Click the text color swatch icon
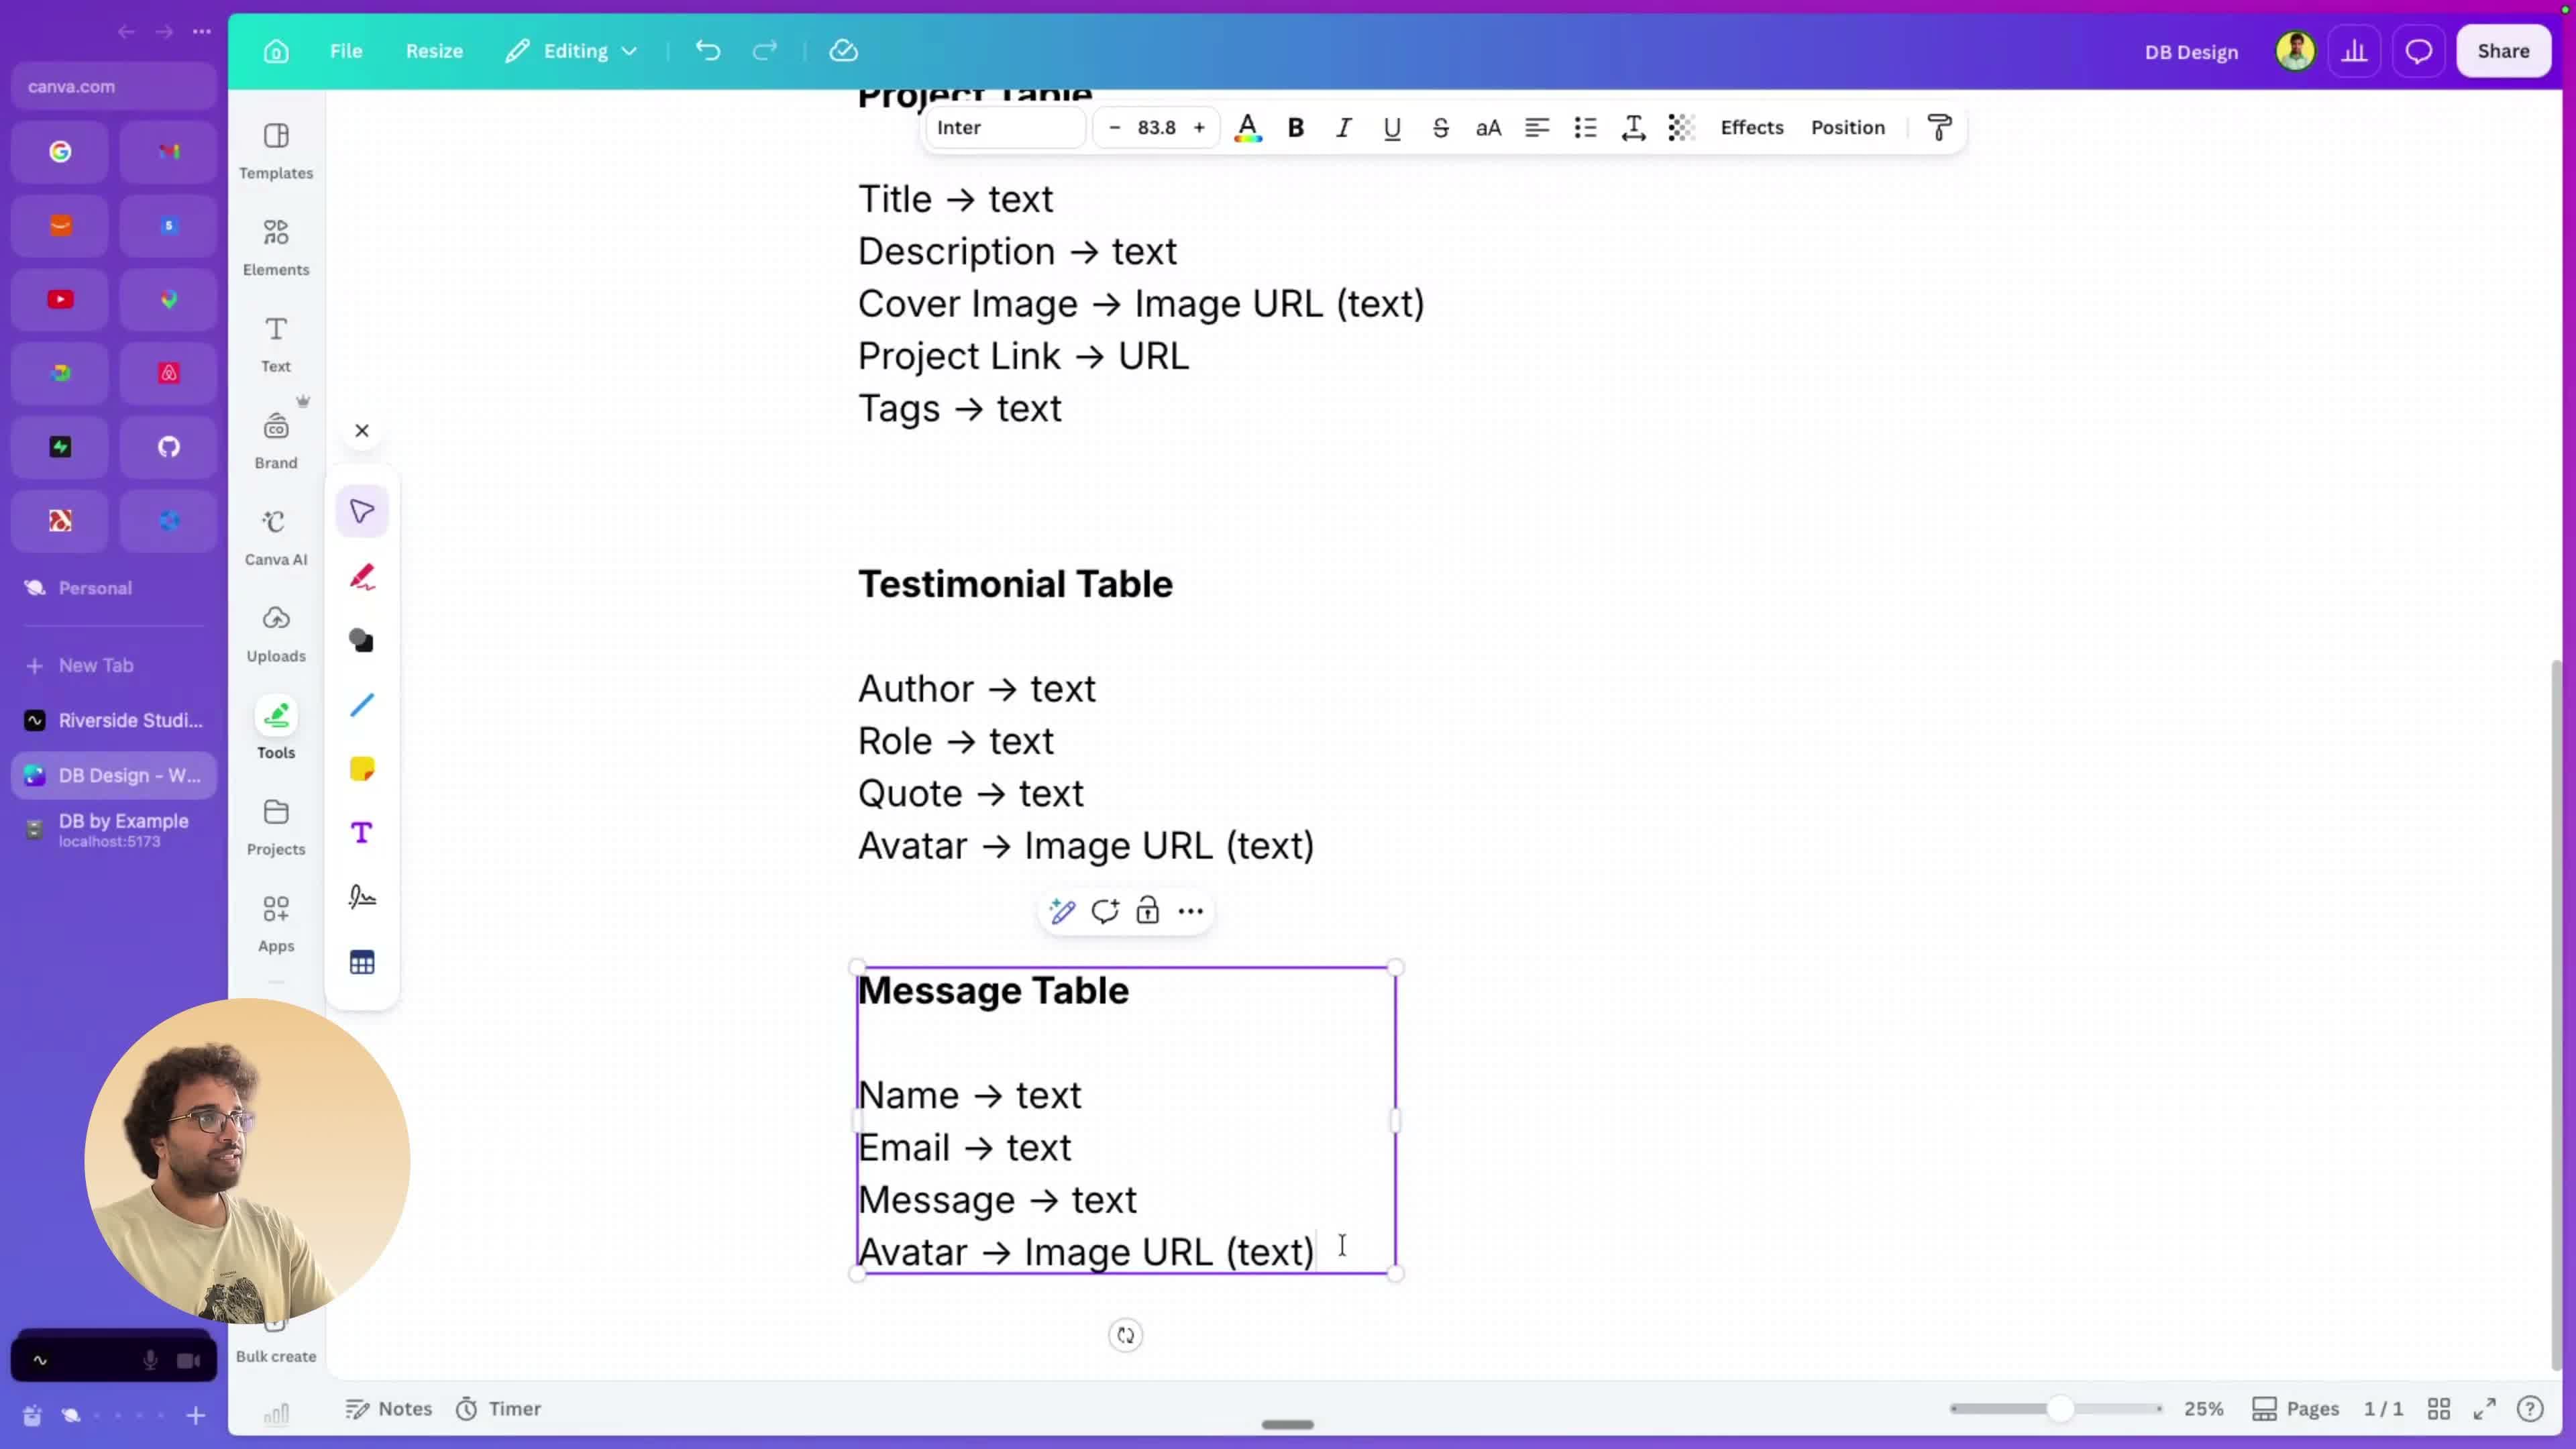 tap(1248, 127)
